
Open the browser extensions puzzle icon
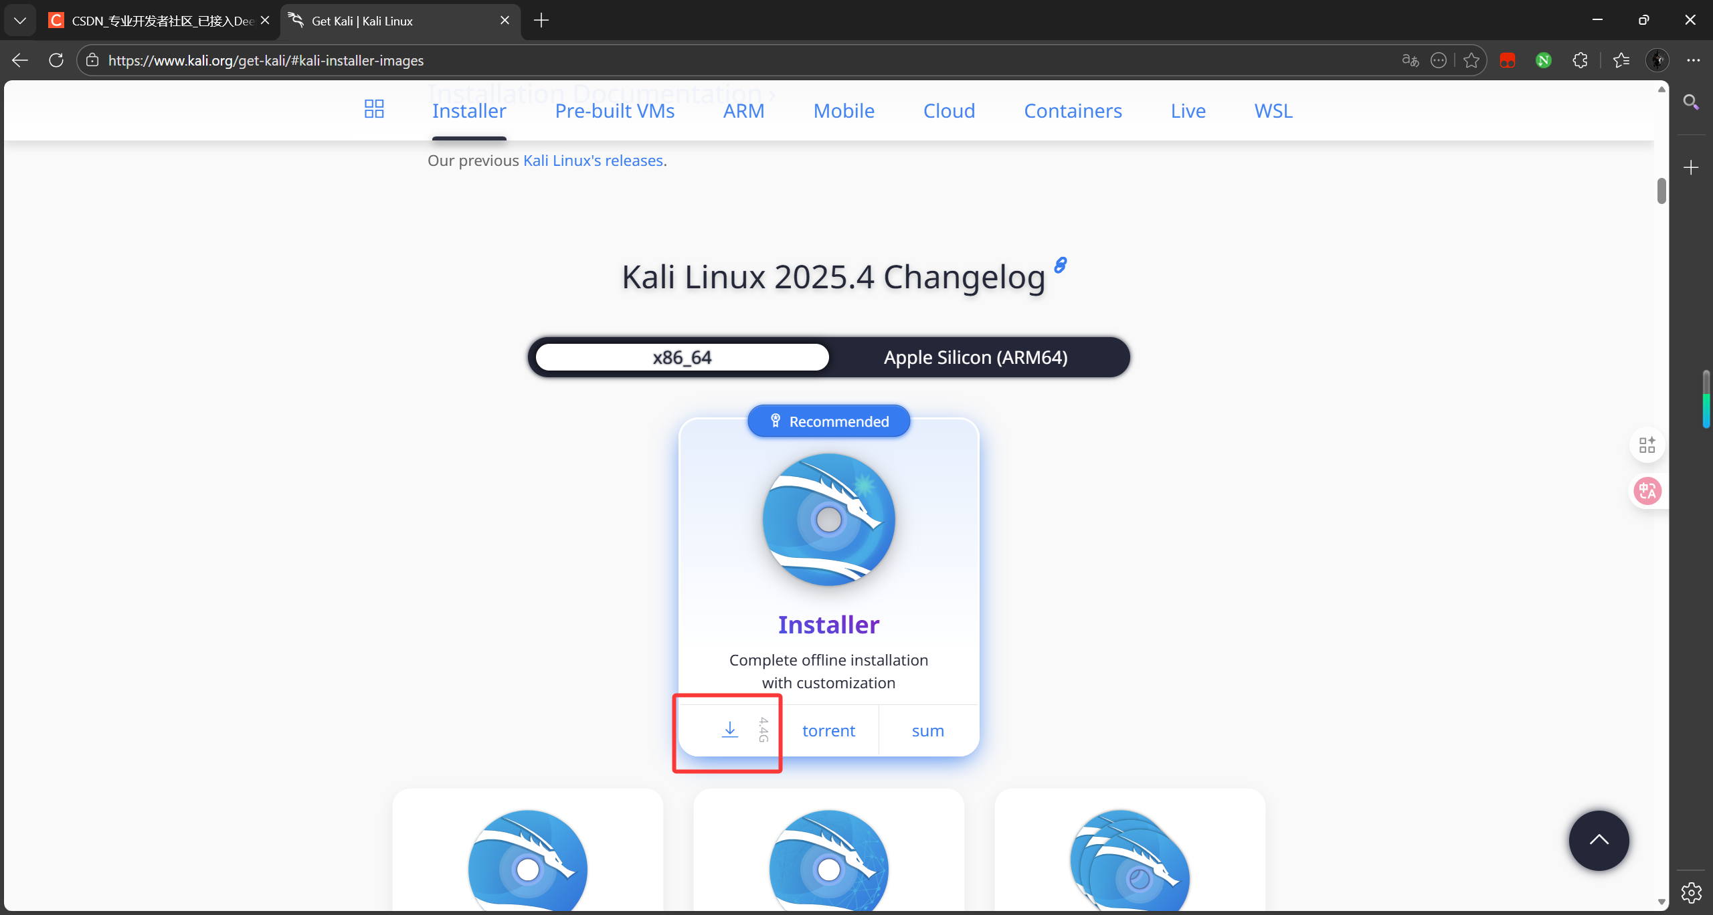1580,60
